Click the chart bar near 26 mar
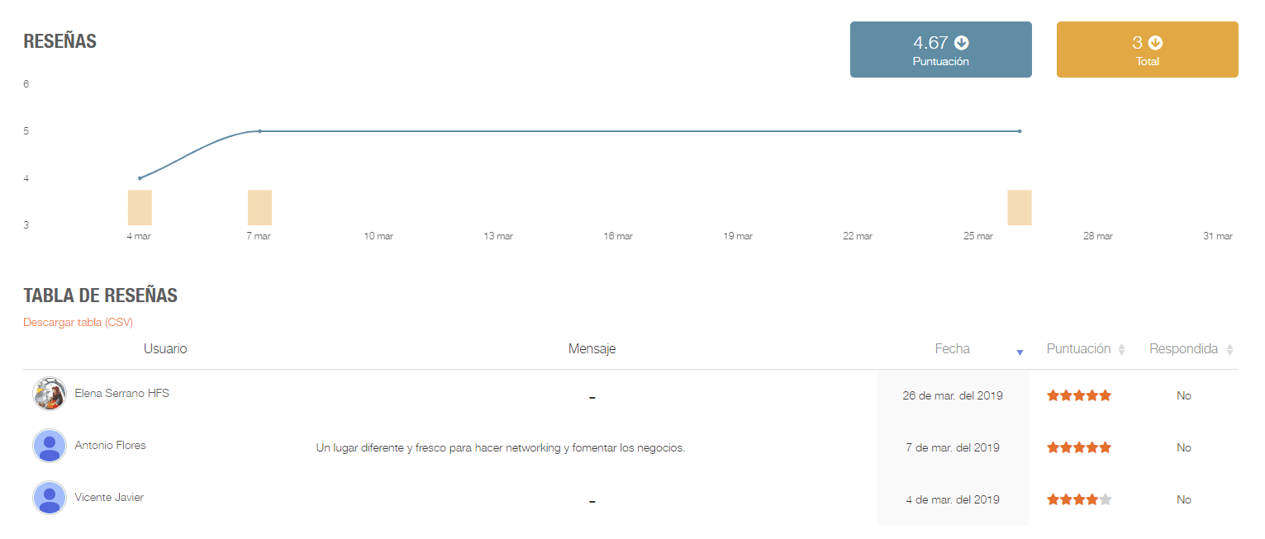Viewport: 1265px width, 539px height. pyautogui.click(x=1020, y=207)
